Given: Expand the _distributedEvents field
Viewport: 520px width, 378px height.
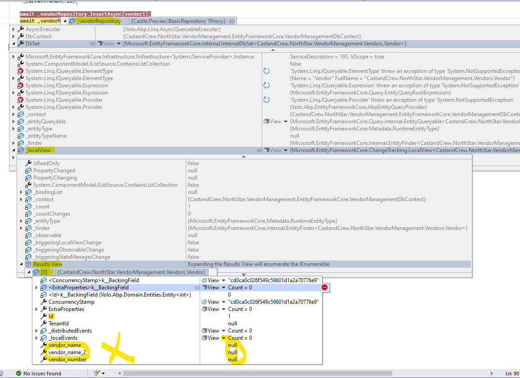Looking at the screenshot, I should click(x=36, y=331).
